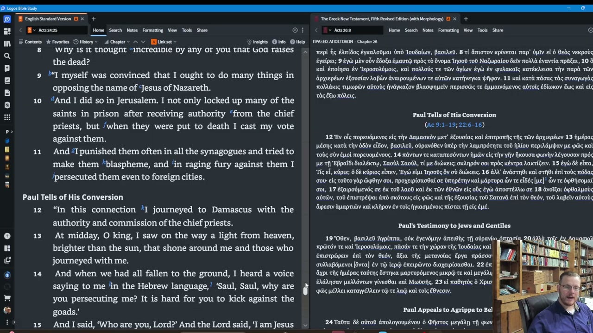This screenshot has width=593, height=333.
Task: Open ESV resource picker dropdown arrow
Action: click(34, 30)
